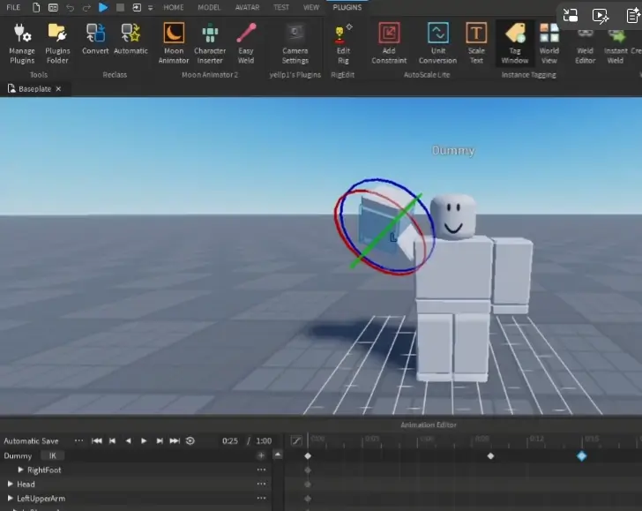Open Camera Settings plugin
This screenshot has height=511, width=642.
pos(295,43)
